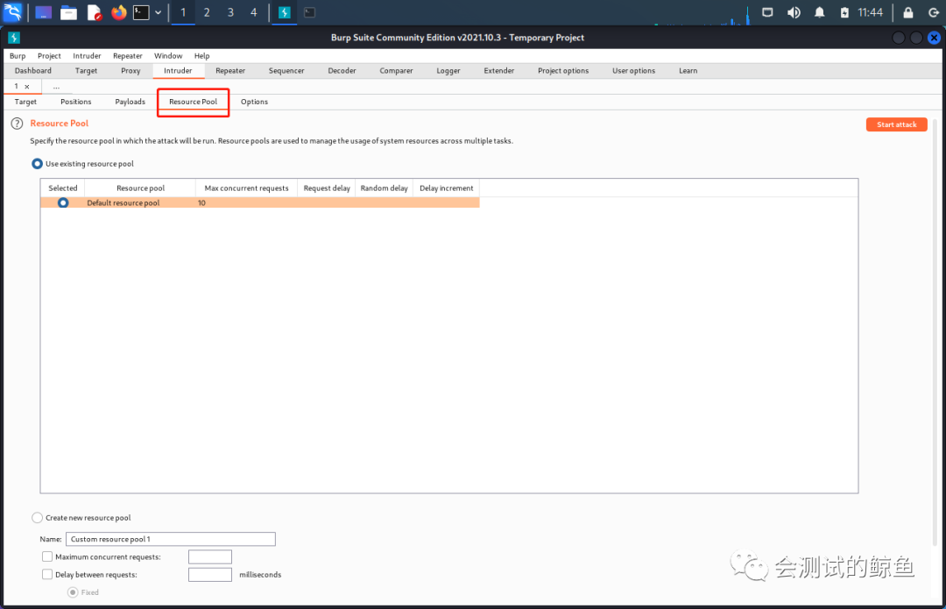The image size is (946, 609).
Task: Switch to the main Intruder tab
Action: coord(178,71)
